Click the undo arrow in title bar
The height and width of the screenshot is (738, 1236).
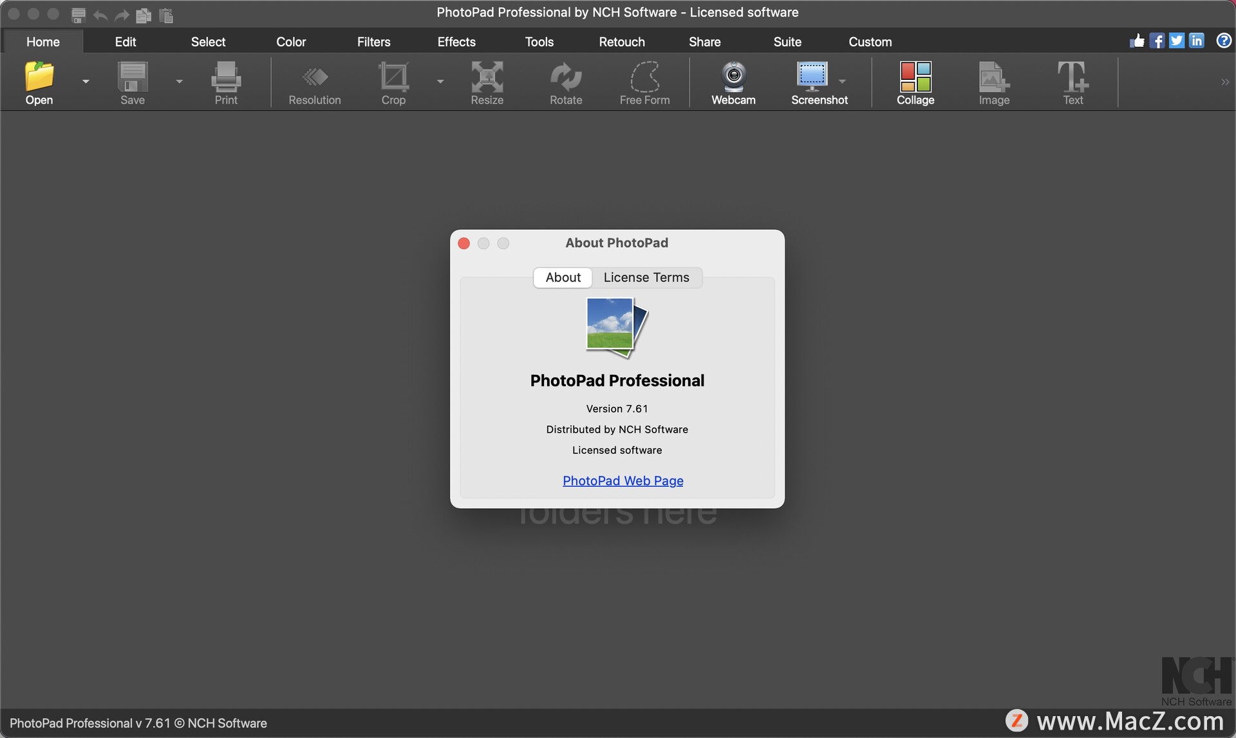pyautogui.click(x=100, y=15)
